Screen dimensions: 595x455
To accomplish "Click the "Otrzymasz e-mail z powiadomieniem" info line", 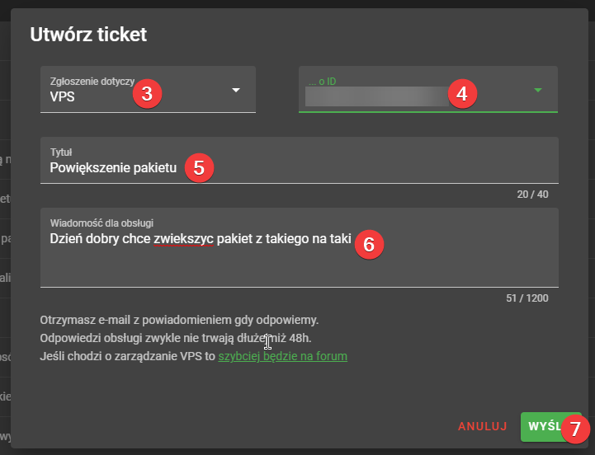I will tap(179, 320).
